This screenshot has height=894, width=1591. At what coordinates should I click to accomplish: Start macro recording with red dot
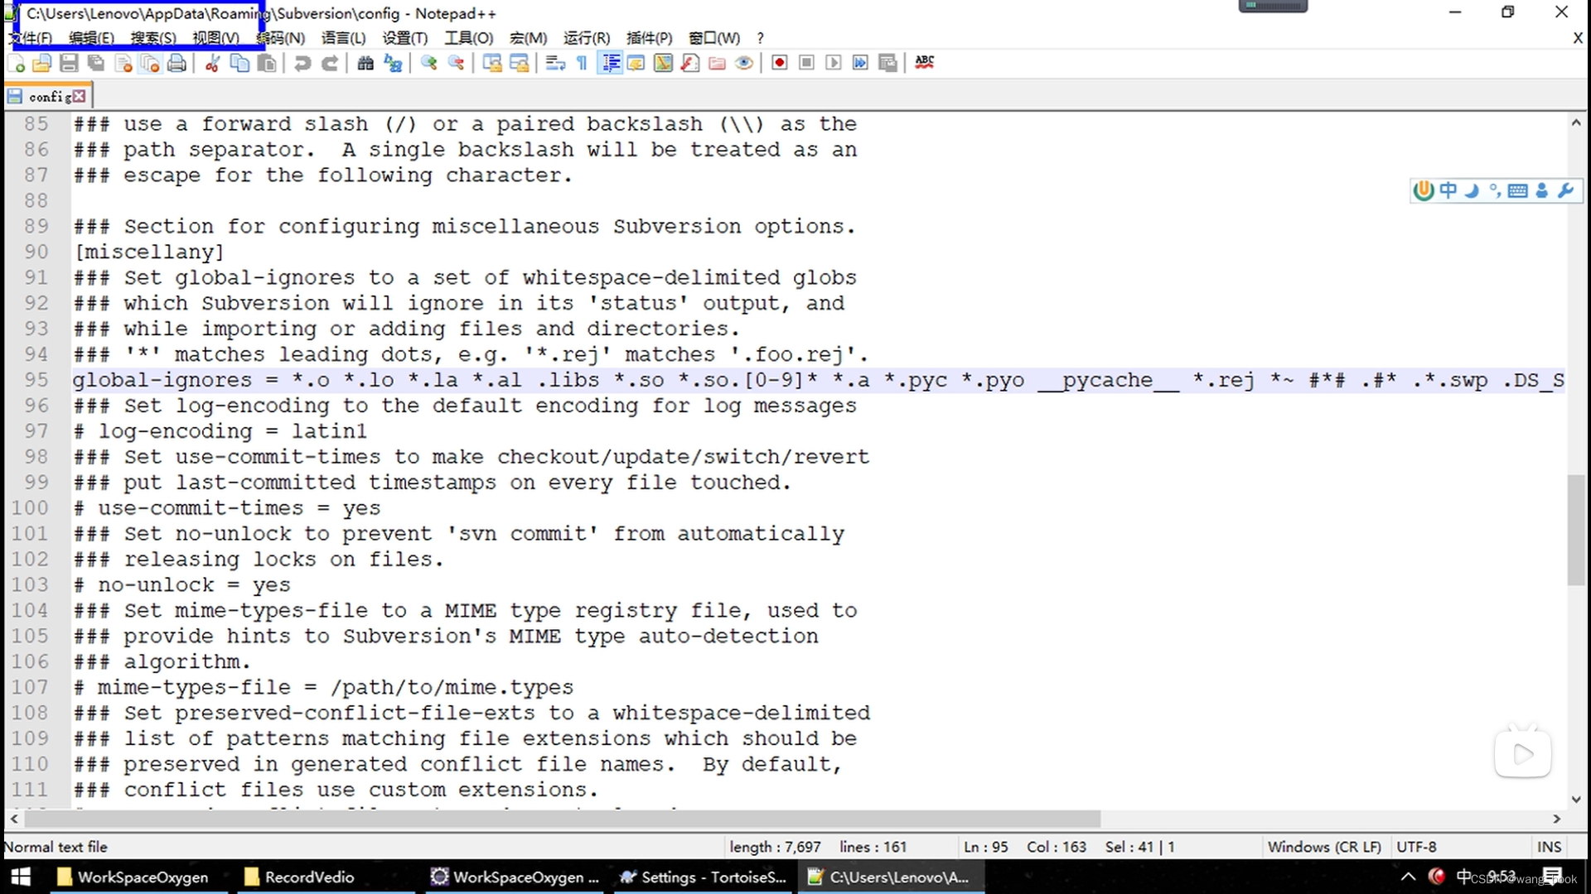coord(780,63)
